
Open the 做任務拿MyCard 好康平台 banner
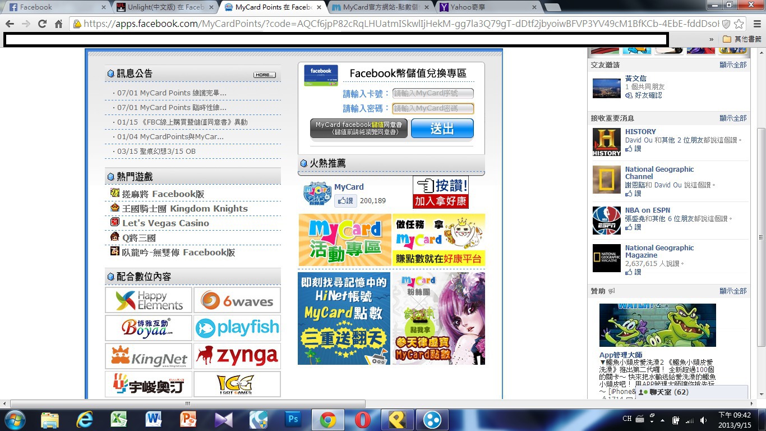coord(439,240)
